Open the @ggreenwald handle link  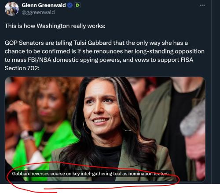[x=38, y=12]
